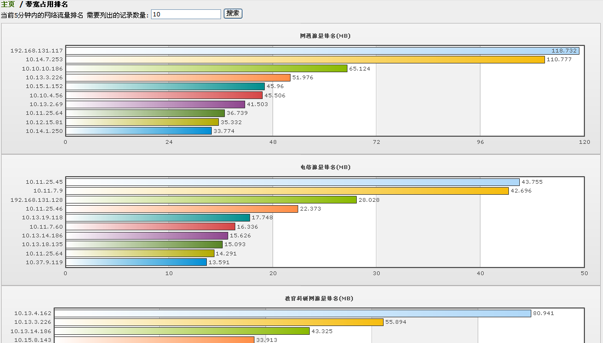The image size is (603, 343).
Task: Click the 主页 breadcrumb link
Action: coord(8,4)
